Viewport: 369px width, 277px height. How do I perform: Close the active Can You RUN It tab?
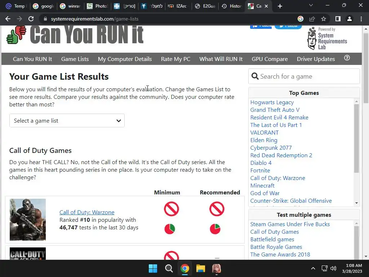[266, 6]
